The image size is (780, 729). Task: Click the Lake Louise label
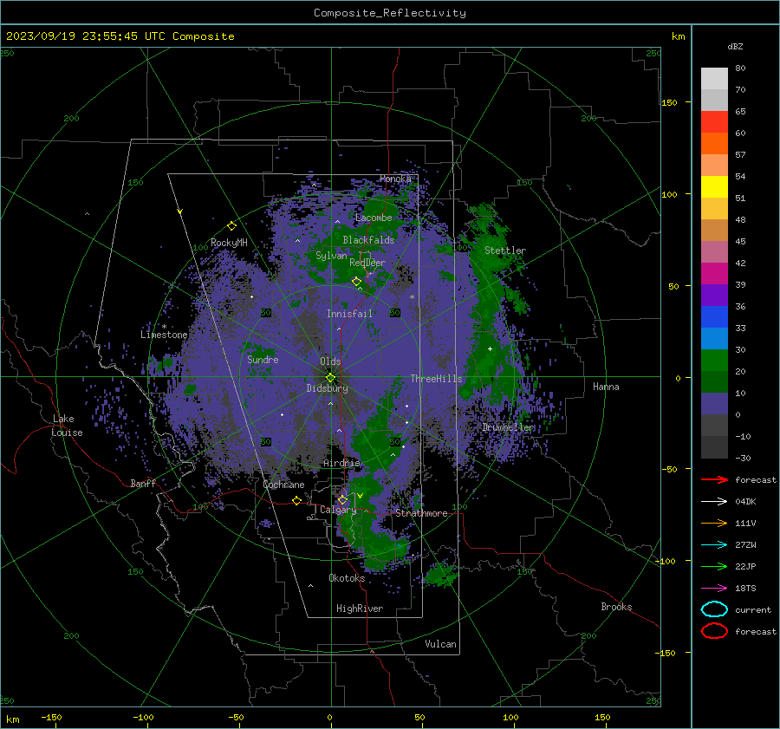[x=67, y=426]
